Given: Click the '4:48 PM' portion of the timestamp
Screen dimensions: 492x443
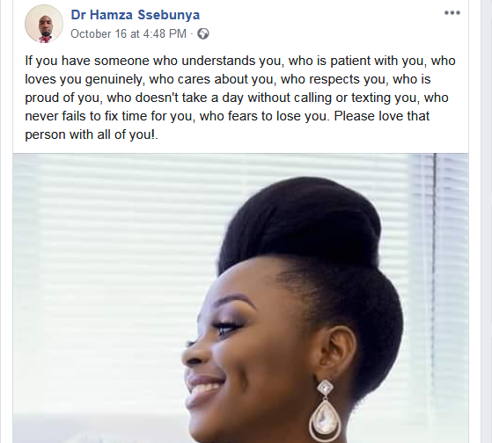Looking at the screenshot, I should click(165, 33).
